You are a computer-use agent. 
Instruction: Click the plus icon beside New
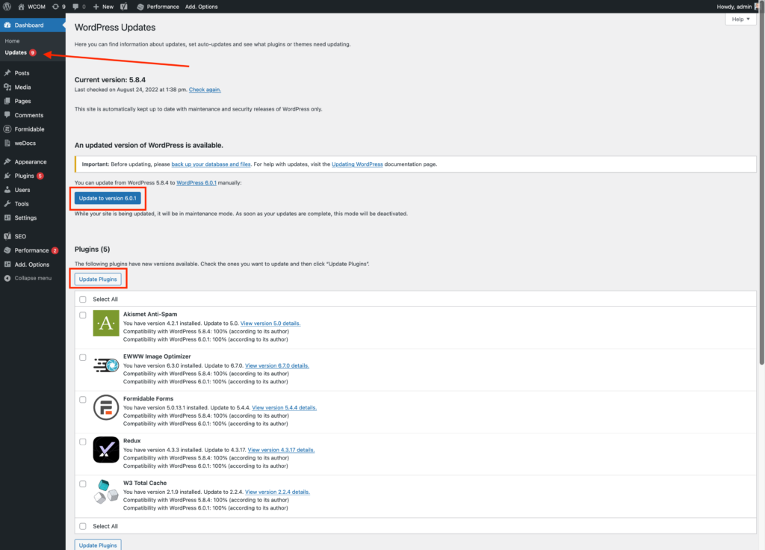tap(96, 6)
